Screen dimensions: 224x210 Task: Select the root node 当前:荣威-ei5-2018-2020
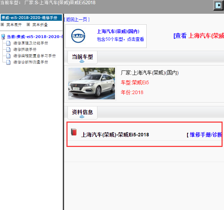[x=35, y=37]
